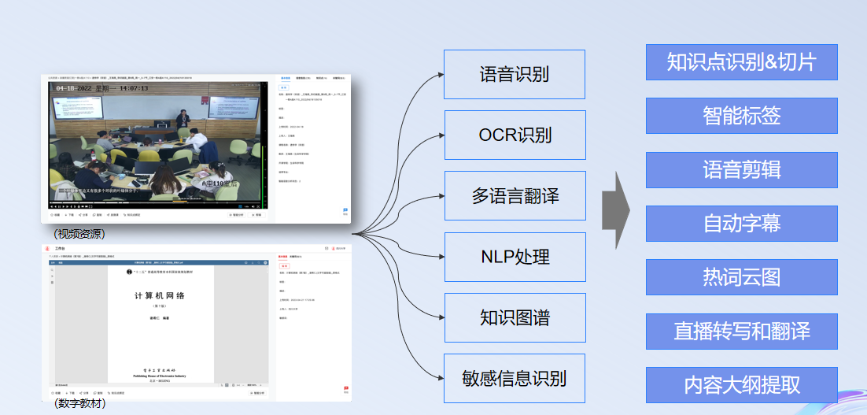Click the large gray right arrow shape
867x415 pixels.
(615, 209)
